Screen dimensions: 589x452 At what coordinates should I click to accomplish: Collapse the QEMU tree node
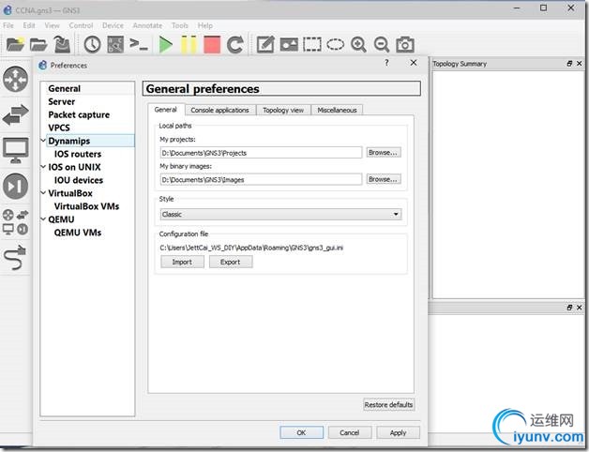tap(43, 219)
